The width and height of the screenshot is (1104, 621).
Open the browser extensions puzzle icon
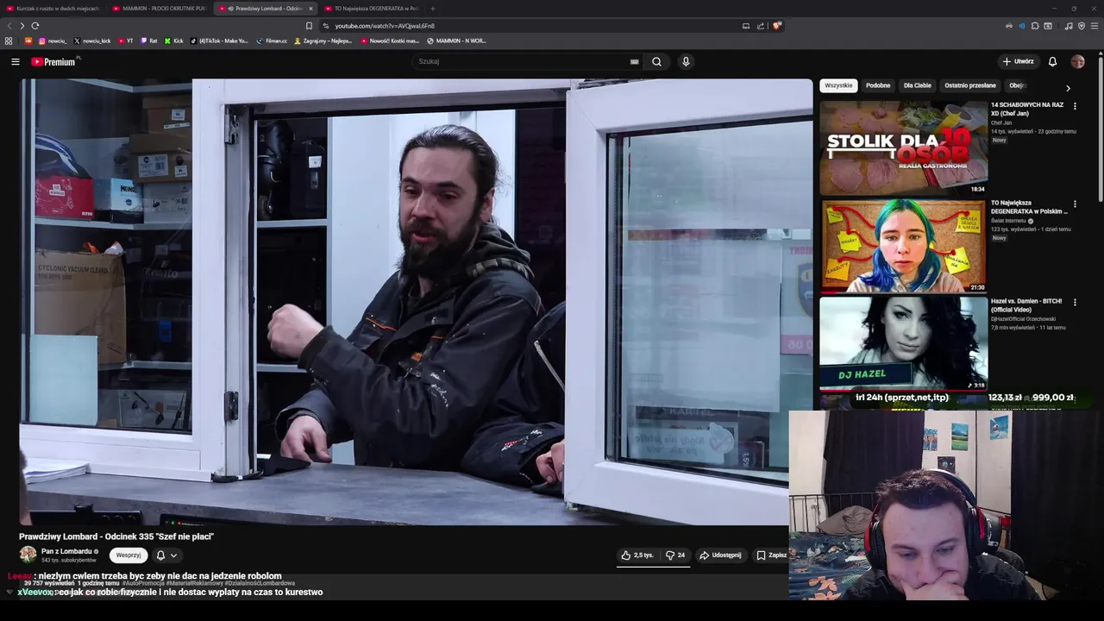[x=1036, y=26]
